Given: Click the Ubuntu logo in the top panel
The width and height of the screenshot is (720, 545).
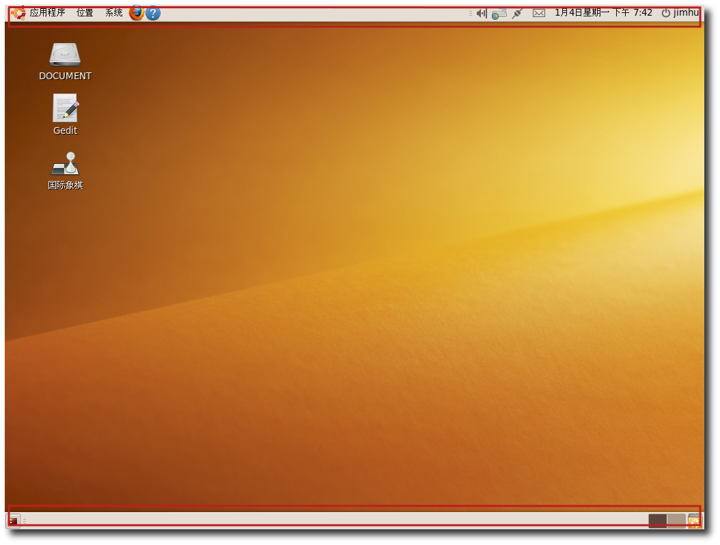Looking at the screenshot, I should click(18, 12).
